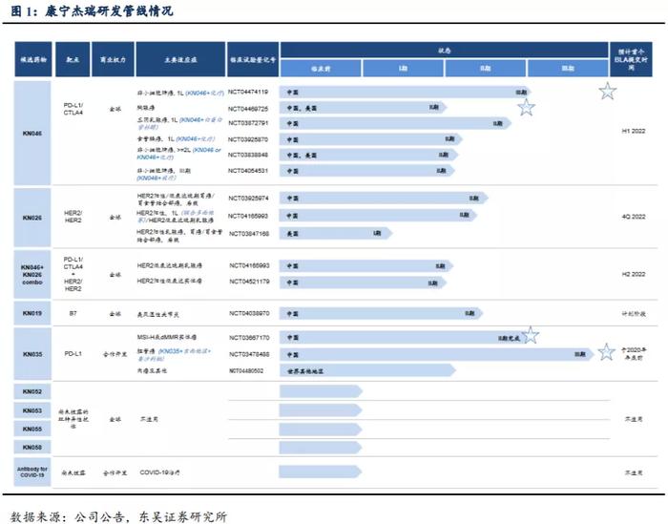Select the KN035 drug cell
668x524 pixels.
pyautogui.click(x=32, y=354)
